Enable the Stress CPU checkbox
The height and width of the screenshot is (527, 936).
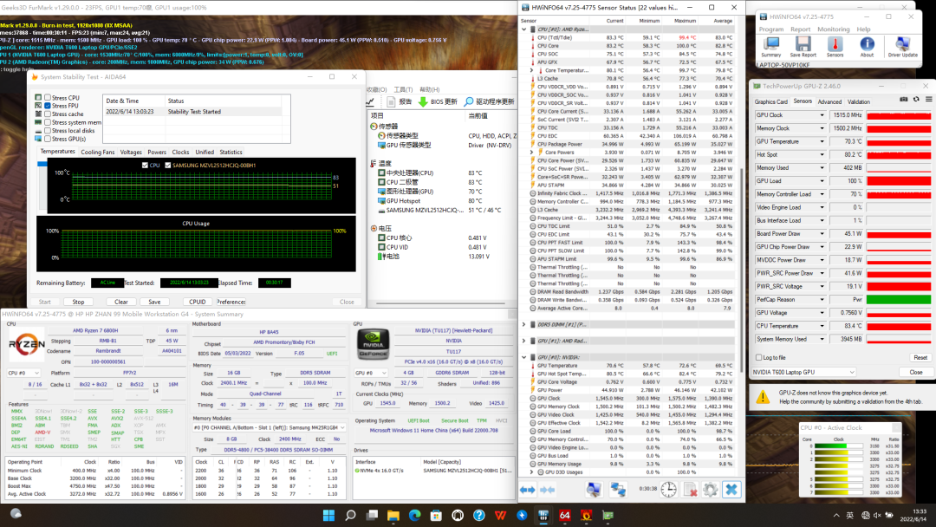[47, 98]
